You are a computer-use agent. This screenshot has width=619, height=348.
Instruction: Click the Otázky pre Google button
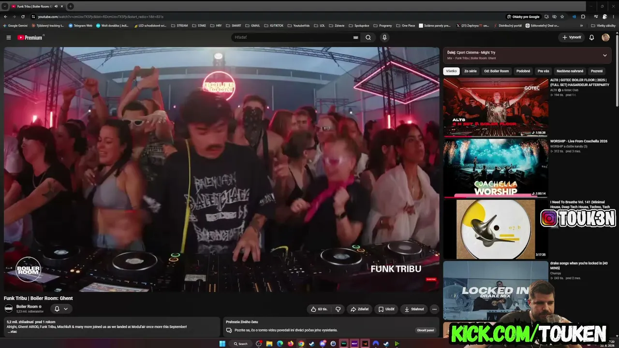pos(523,16)
